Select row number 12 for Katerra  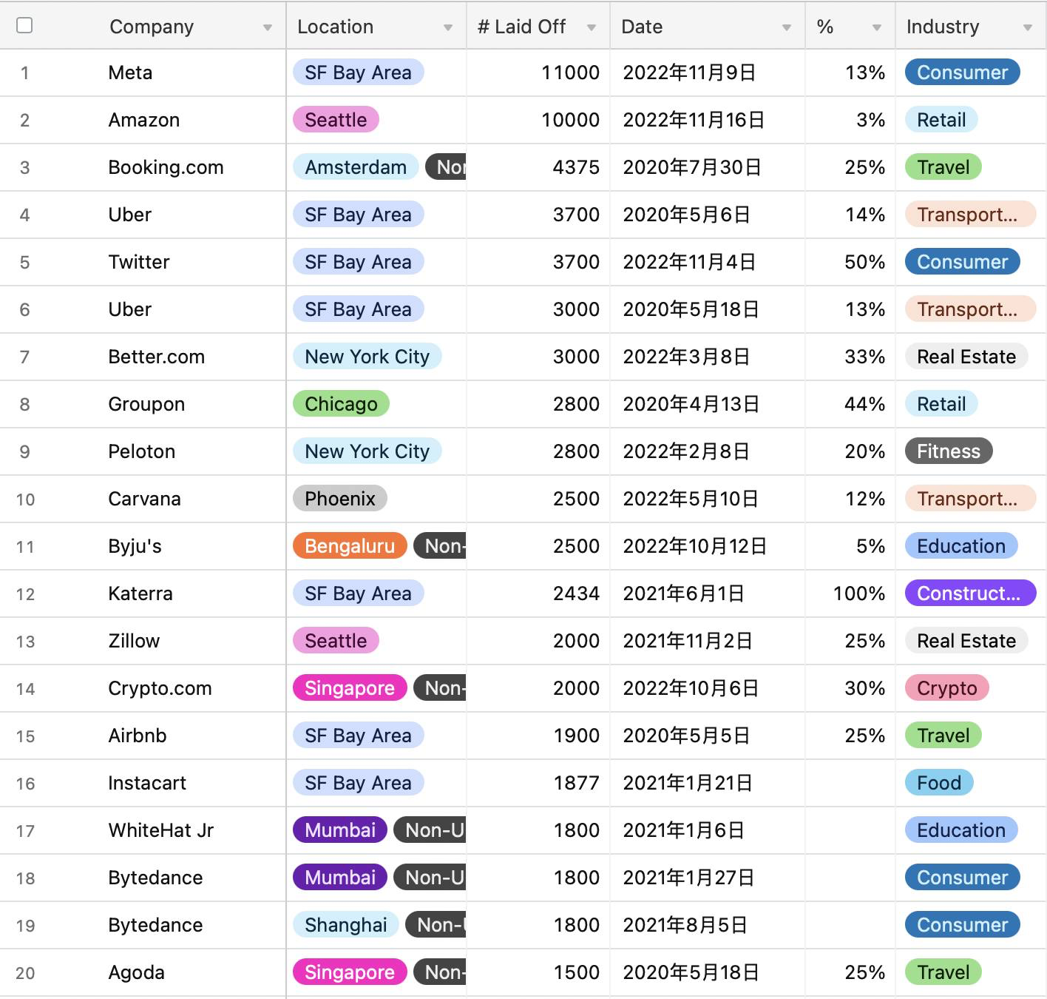point(25,593)
